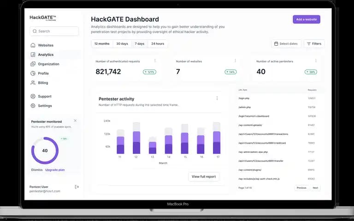This screenshot has width=354, height=221.
Task: Click the March 17 bar in chart
Action: [217, 138]
